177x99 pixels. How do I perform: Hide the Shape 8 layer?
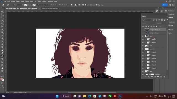pyautogui.click(x=143, y=52)
